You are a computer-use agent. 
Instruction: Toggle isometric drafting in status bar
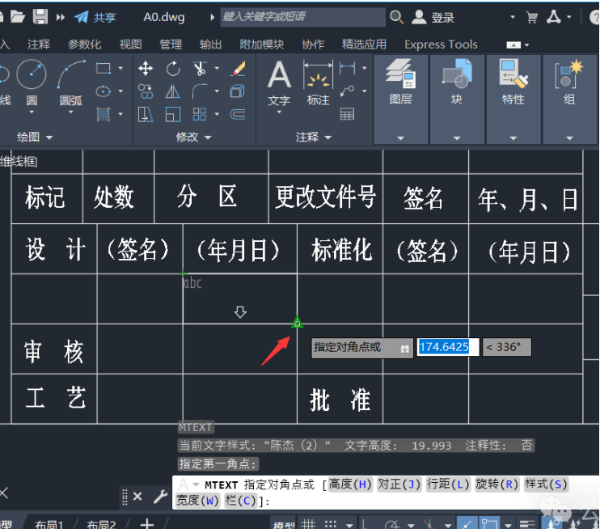click(429, 523)
